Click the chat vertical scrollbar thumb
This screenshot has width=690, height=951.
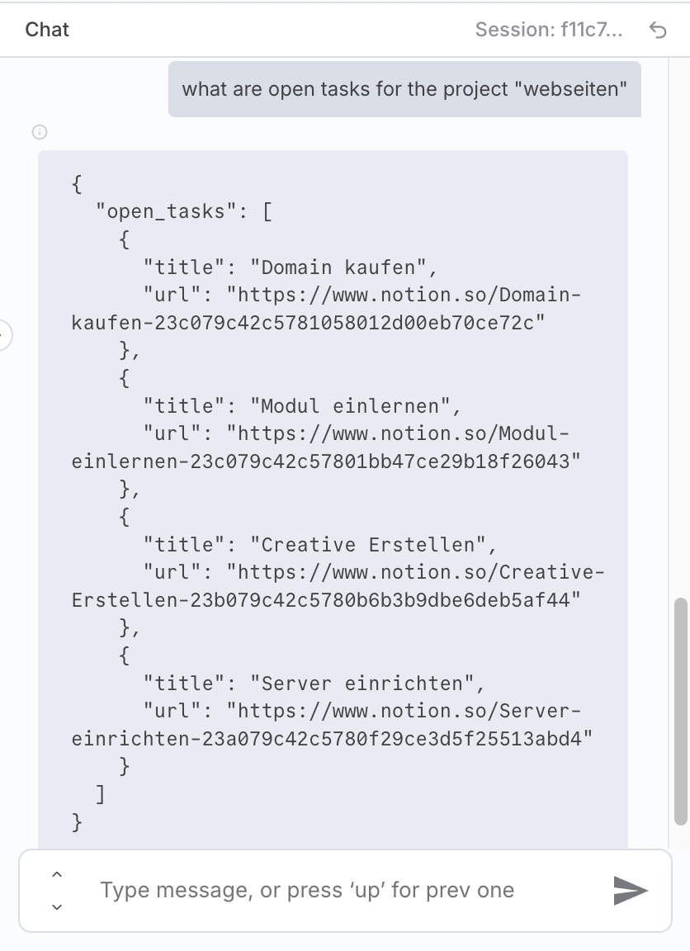[681, 712]
